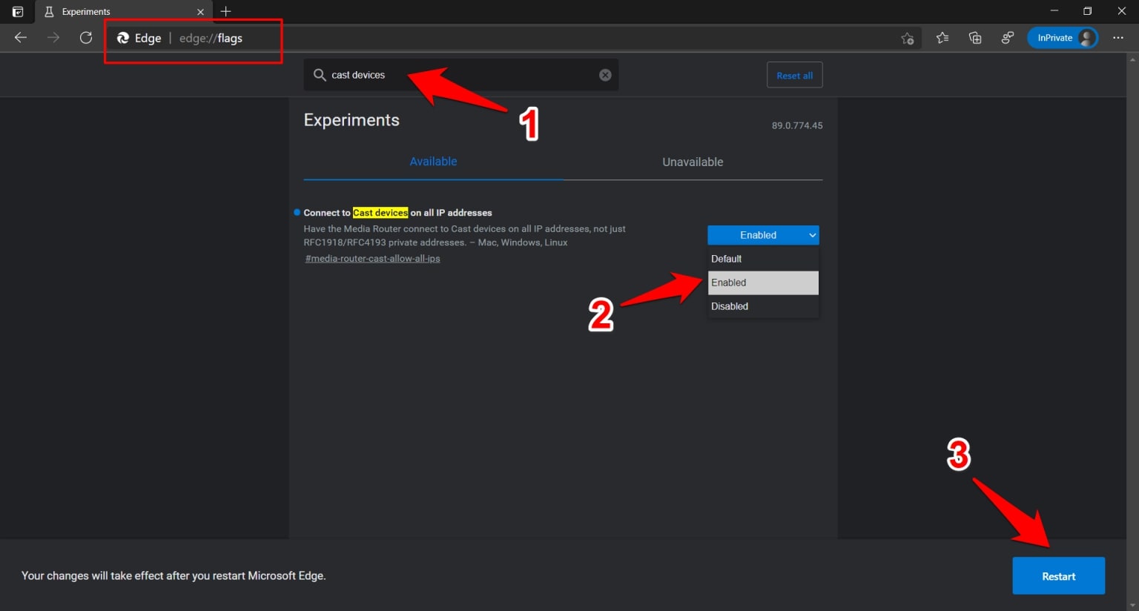Image resolution: width=1139 pixels, height=611 pixels.
Task: Reload the Experiments page
Action: click(85, 38)
